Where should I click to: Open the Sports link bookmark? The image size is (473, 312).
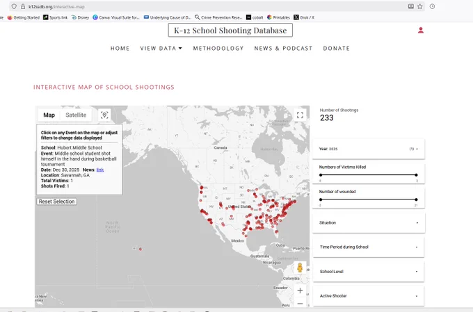[x=55, y=17]
